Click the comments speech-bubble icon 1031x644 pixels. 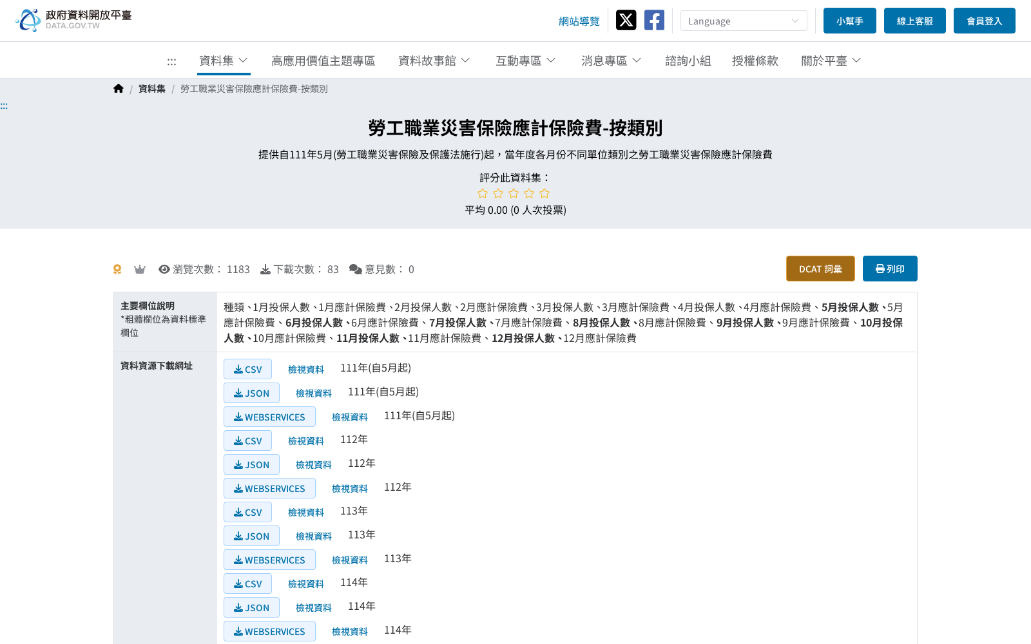click(356, 269)
